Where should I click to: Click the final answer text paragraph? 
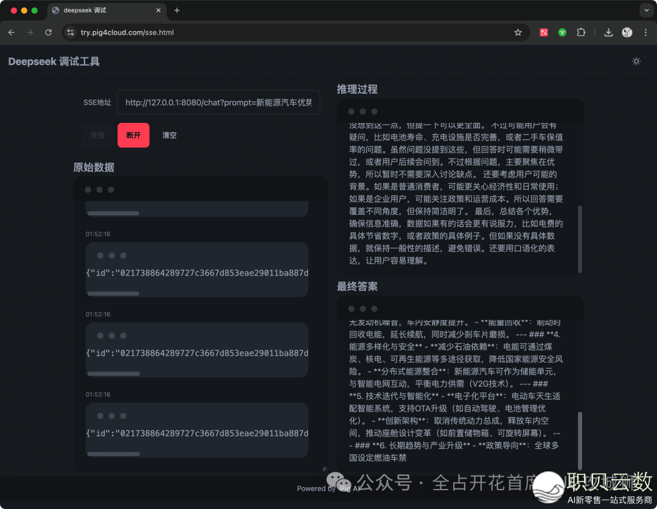coord(456,390)
